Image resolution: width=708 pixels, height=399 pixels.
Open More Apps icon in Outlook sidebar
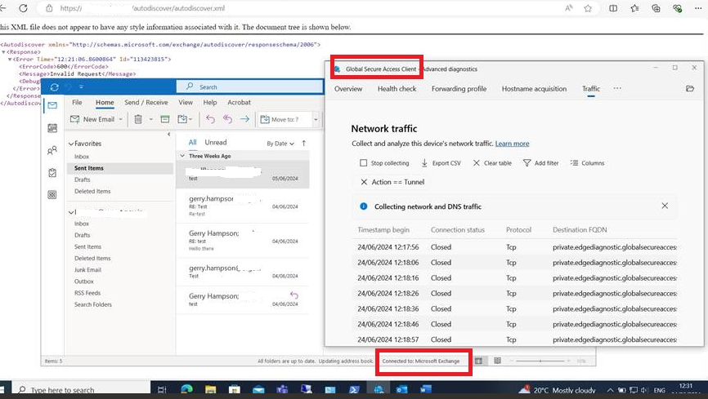pos(52,195)
